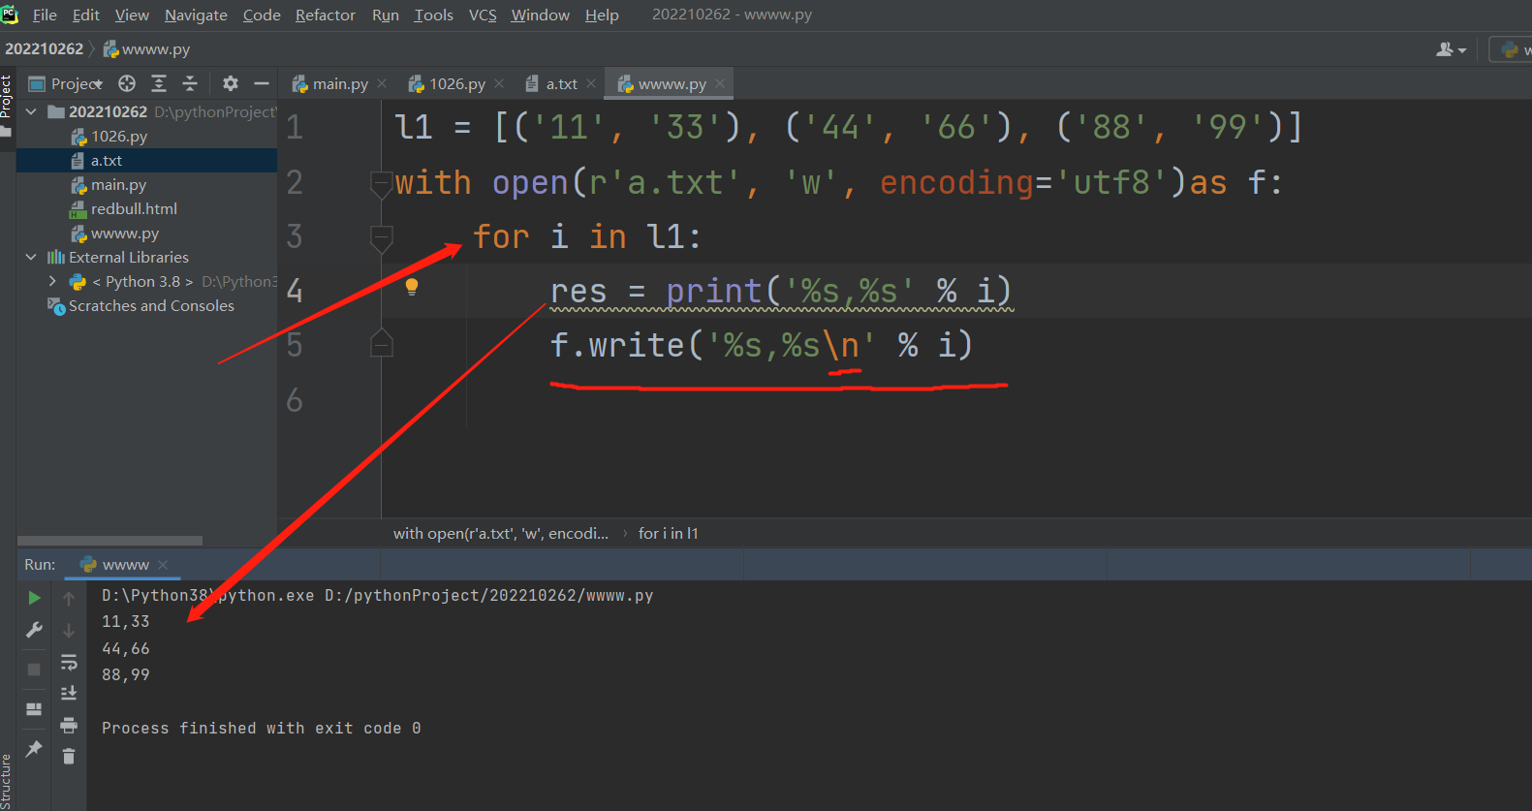1532x811 pixels.
Task: Navigate down the stack trace arrow
Action: pos(69,631)
